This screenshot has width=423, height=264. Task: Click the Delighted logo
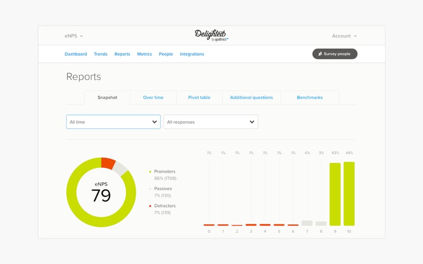coord(212,35)
